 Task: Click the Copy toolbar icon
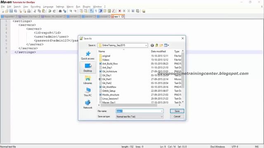pos(39,11)
